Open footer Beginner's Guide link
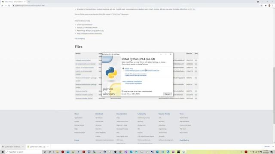275x154 pixels. [x=122, y=125]
